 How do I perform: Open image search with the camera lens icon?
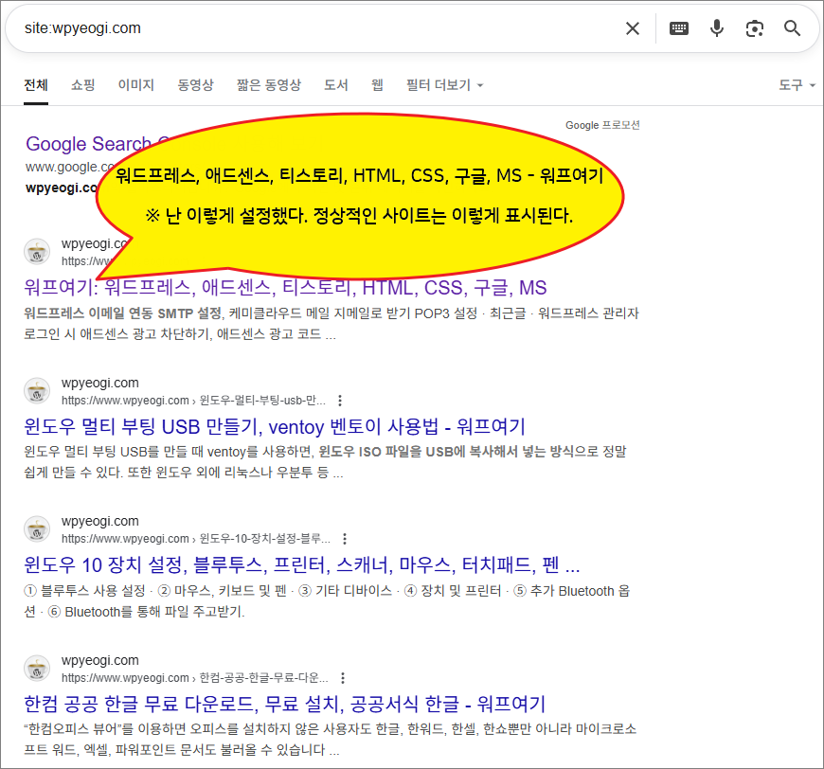(755, 28)
